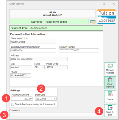This screenshot has height=120, width=119.
Task: Click the Bank Routing/Transit Number field
Action: point(33,50)
